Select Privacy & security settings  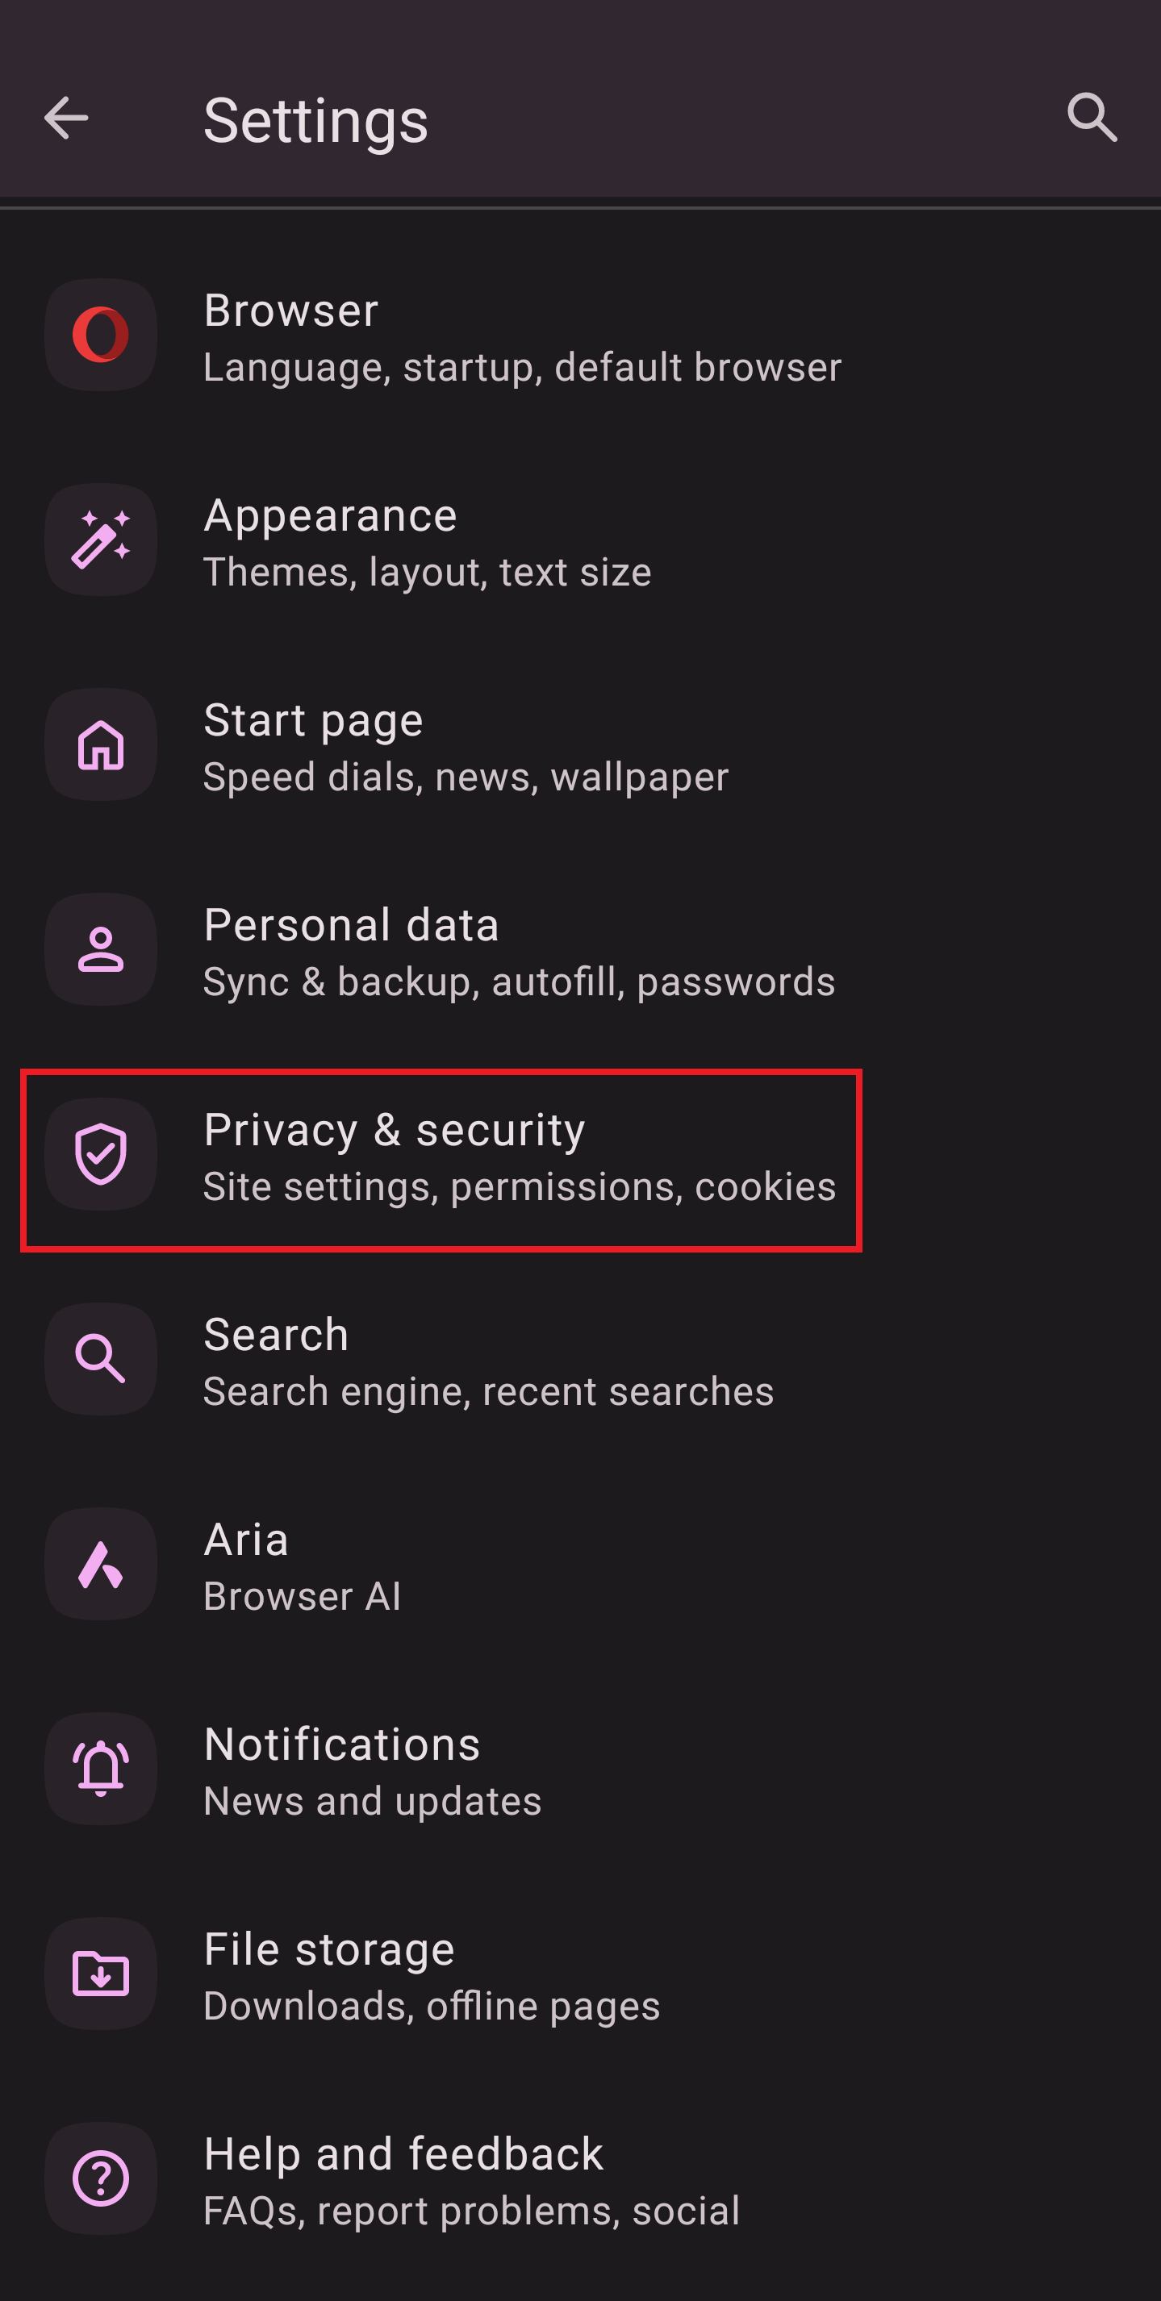(x=519, y=1157)
